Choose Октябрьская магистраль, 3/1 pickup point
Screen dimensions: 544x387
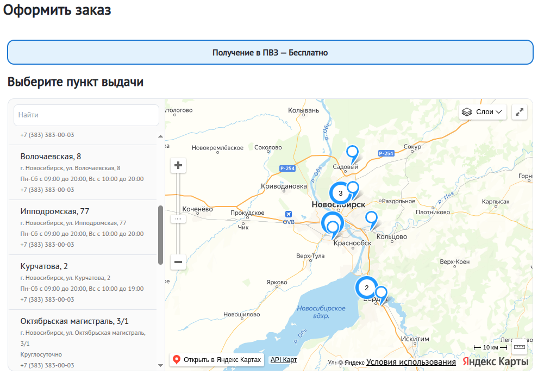74,321
